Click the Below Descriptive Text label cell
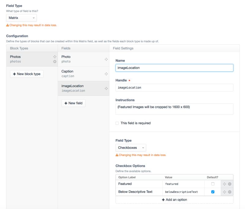245x209 pixels. [x=139, y=192]
